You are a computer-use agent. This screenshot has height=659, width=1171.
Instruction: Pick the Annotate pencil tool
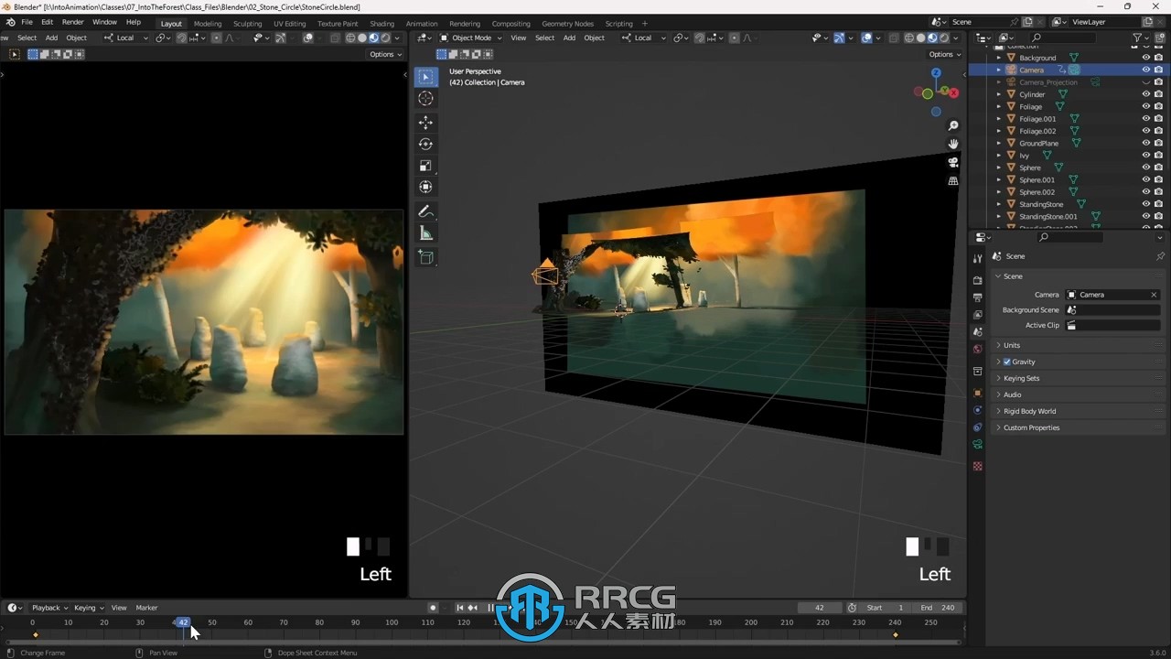coord(425,211)
